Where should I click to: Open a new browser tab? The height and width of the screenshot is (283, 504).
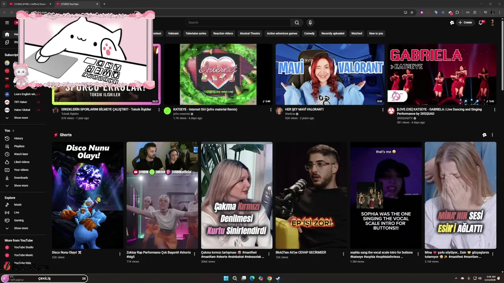tap(104, 4)
